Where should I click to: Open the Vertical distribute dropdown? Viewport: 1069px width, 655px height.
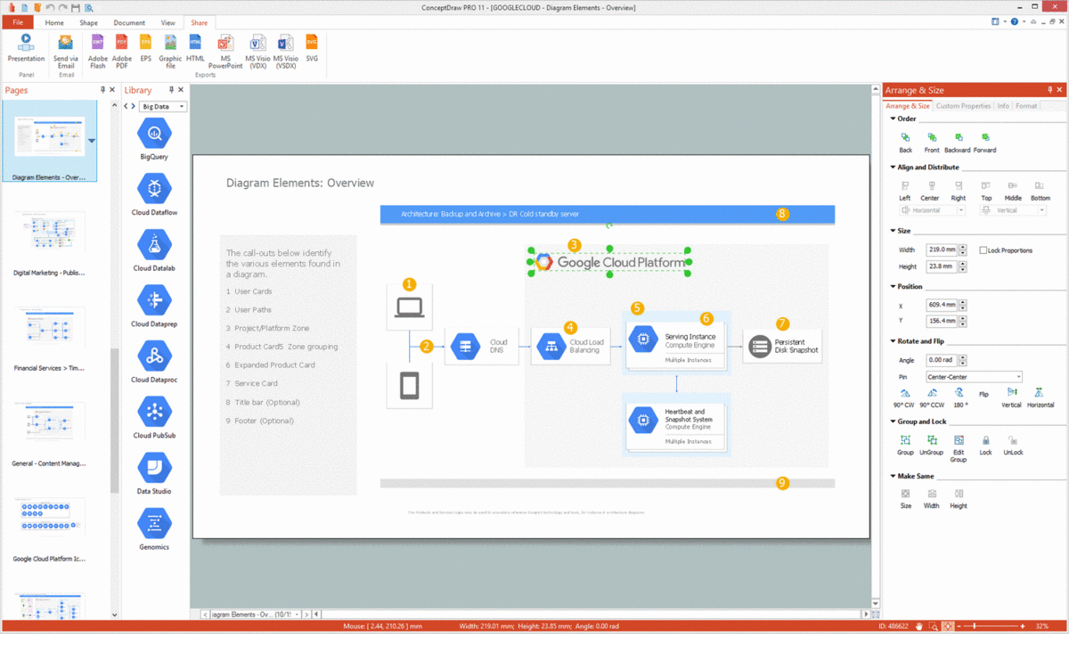click(1013, 210)
